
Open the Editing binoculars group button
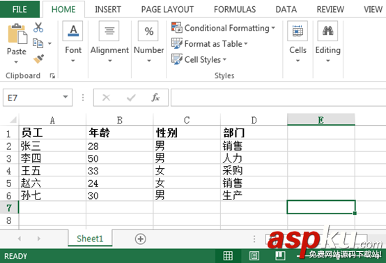pyautogui.click(x=327, y=31)
